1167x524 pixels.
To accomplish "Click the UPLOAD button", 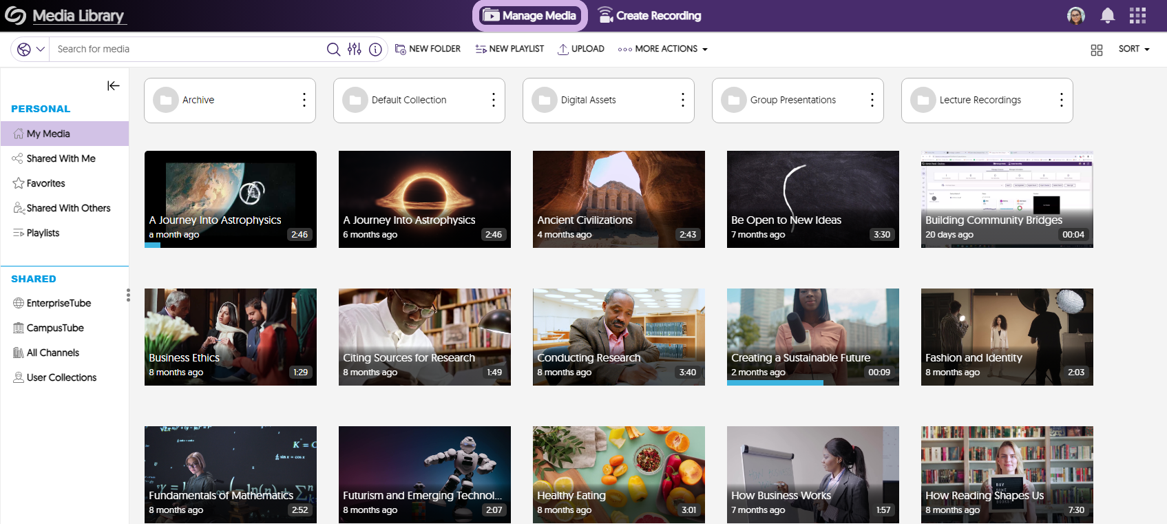I will click(x=581, y=49).
